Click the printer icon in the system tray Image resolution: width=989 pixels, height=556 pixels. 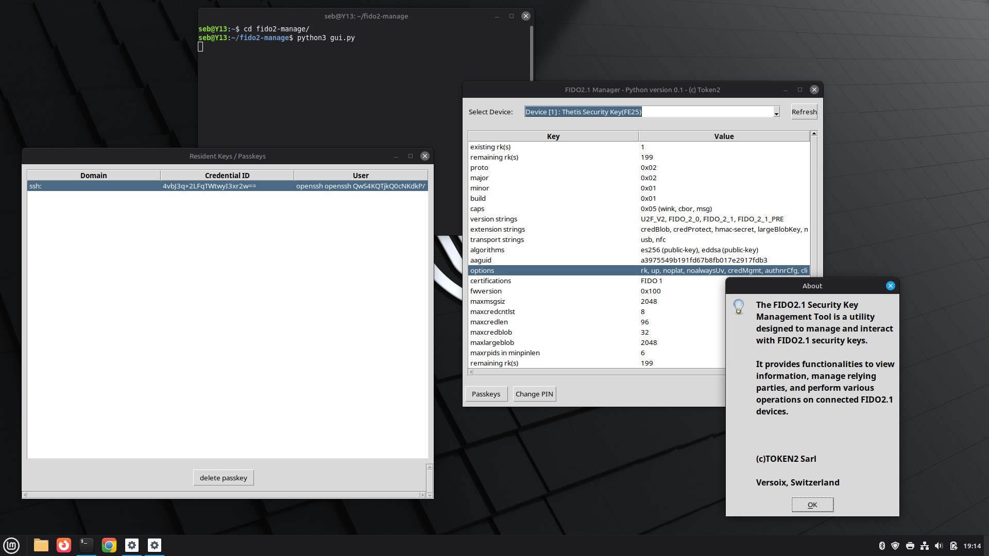(910, 545)
